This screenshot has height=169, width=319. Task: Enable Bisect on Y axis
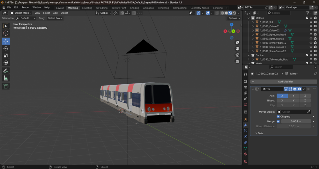[293, 101]
